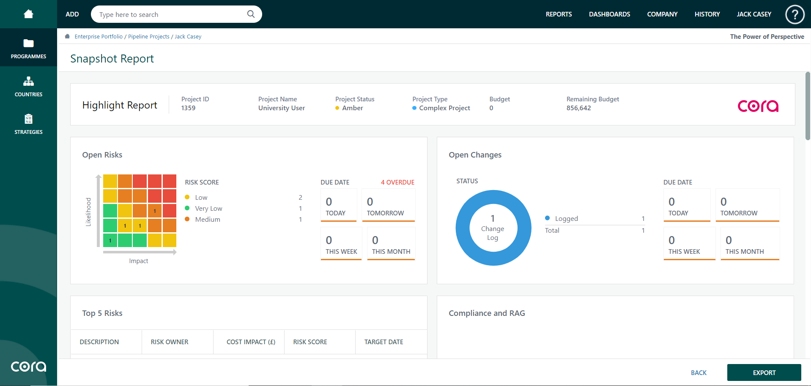The image size is (811, 386).
Task: Click the Cora logo in report header
Action: point(758,106)
